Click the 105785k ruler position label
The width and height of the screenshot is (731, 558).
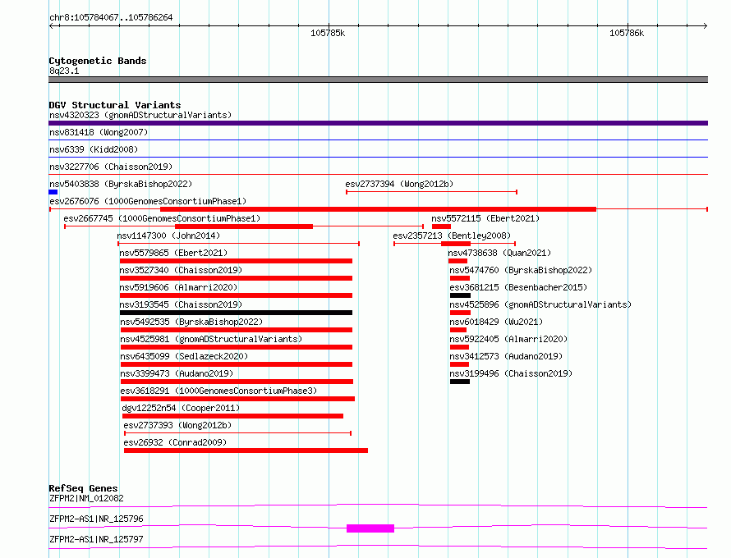click(x=328, y=34)
